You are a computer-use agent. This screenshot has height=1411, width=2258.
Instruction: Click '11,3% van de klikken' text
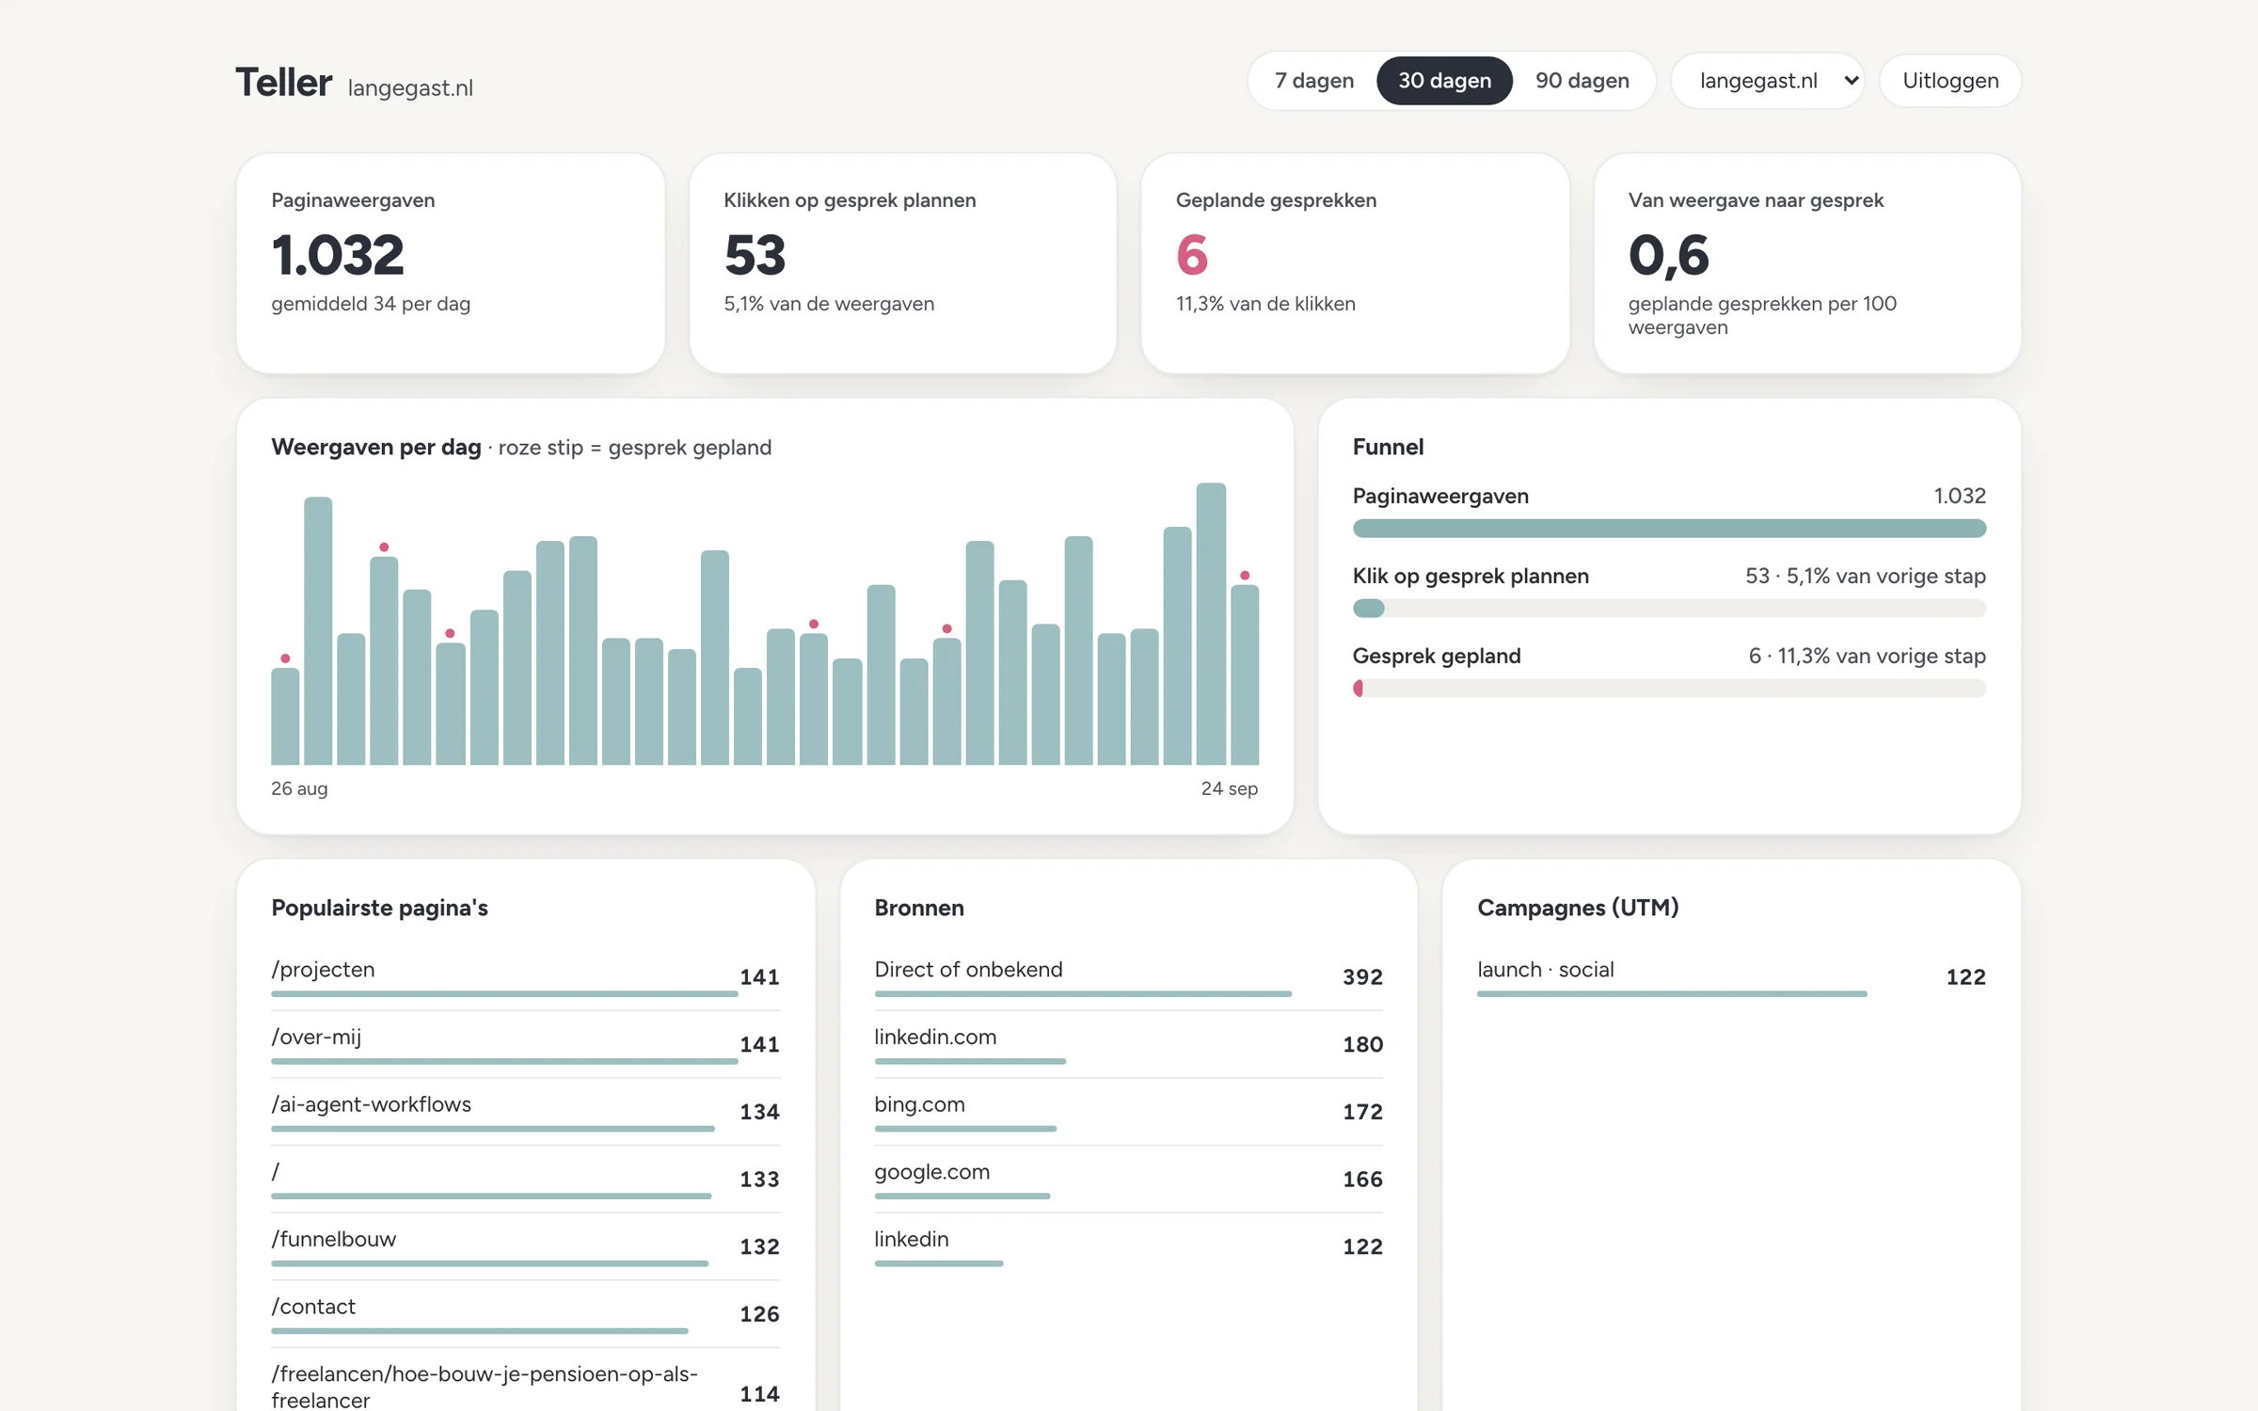coord(1265,304)
